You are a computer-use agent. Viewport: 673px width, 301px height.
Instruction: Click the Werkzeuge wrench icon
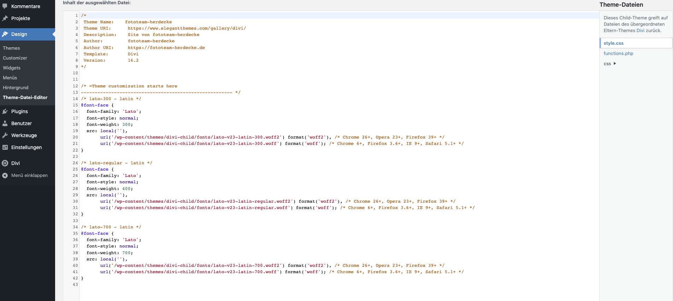(5, 135)
